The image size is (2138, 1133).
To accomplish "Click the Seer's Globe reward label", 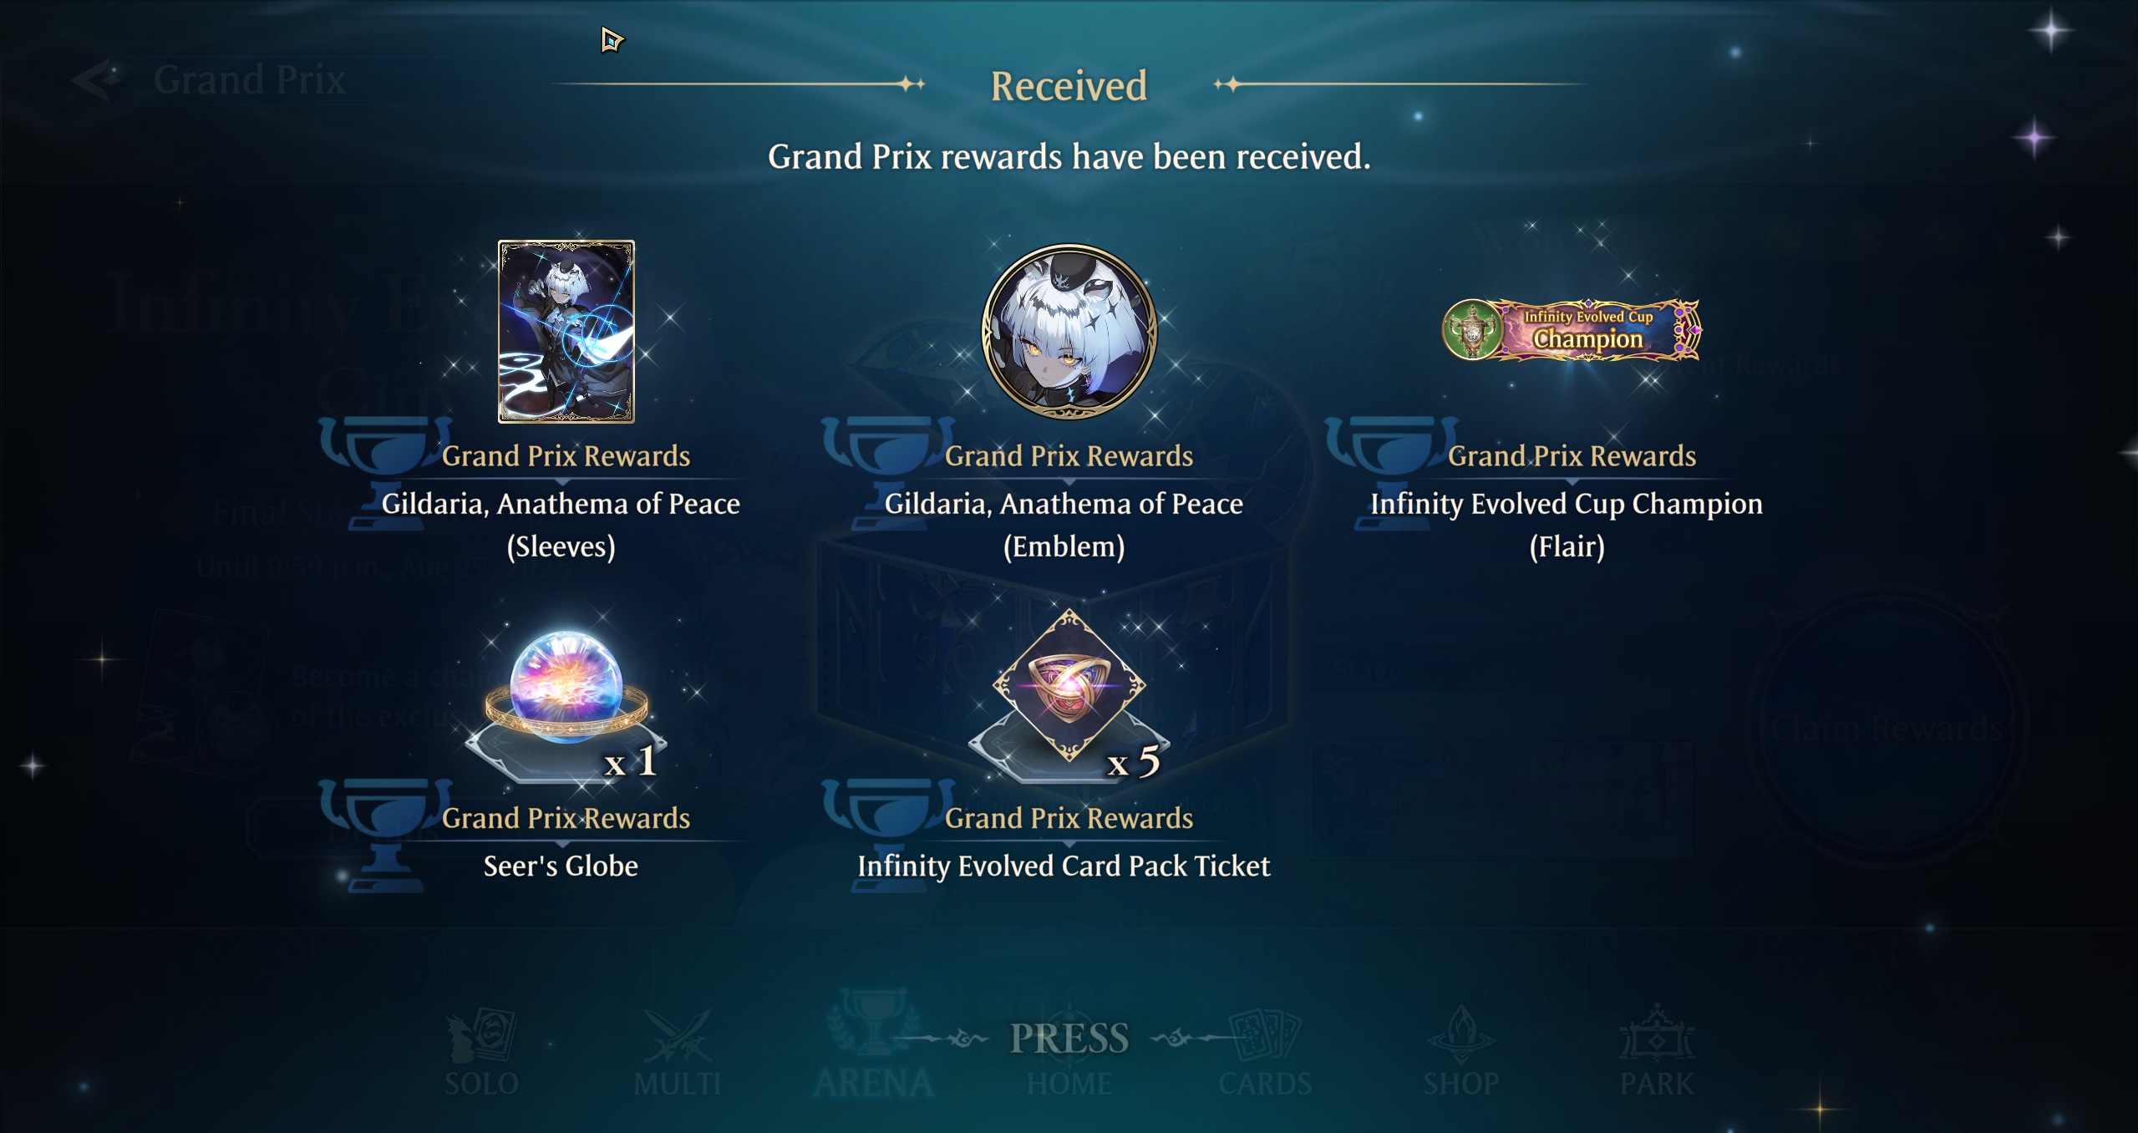I will click(561, 866).
